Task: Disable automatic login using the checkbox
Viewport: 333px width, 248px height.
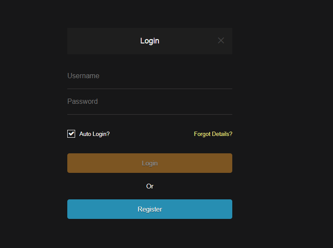Action: click(71, 134)
